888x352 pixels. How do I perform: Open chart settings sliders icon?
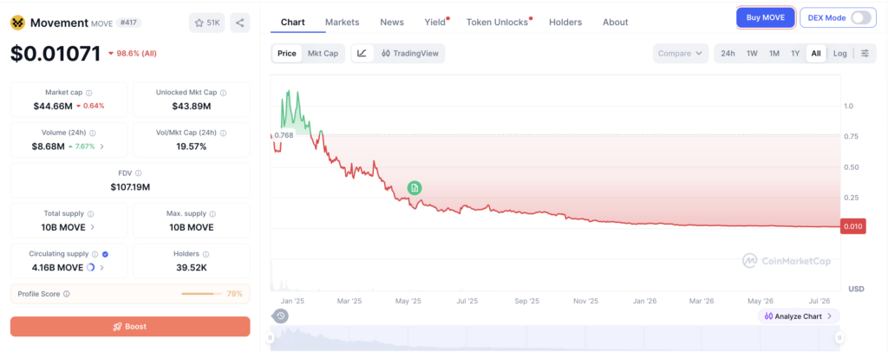pyautogui.click(x=865, y=53)
